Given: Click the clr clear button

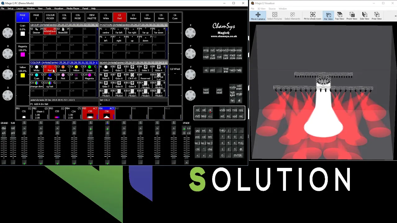Looking at the screenshot, I should 210,110.
